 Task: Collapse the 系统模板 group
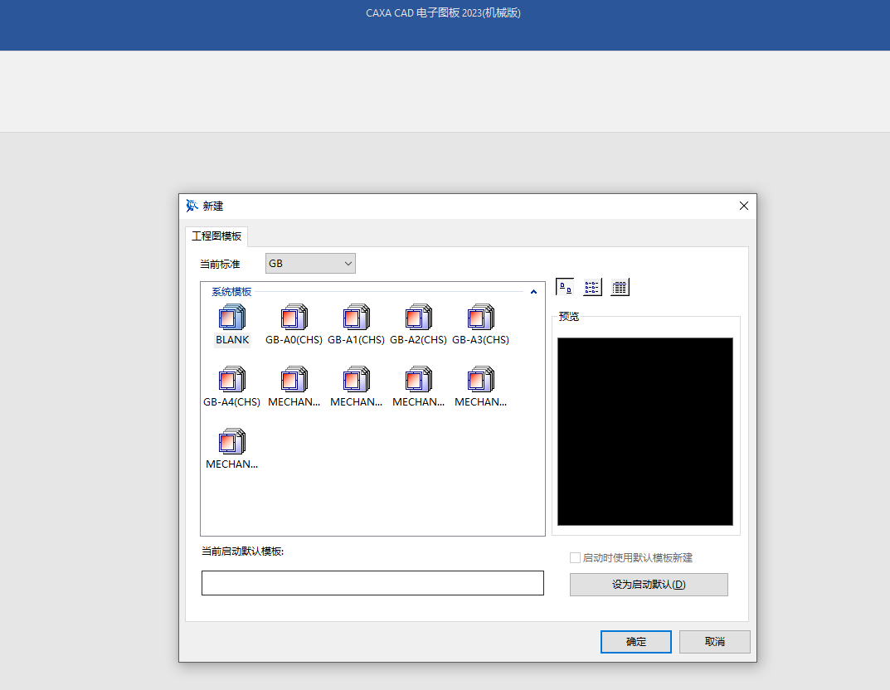click(533, 292)
